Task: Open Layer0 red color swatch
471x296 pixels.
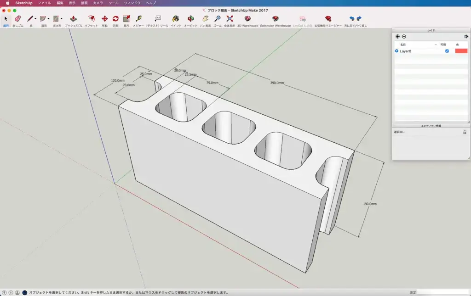Action: (461, 51)
